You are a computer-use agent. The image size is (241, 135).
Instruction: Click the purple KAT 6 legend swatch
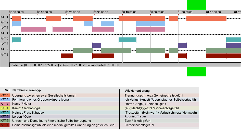click(5, 117)
